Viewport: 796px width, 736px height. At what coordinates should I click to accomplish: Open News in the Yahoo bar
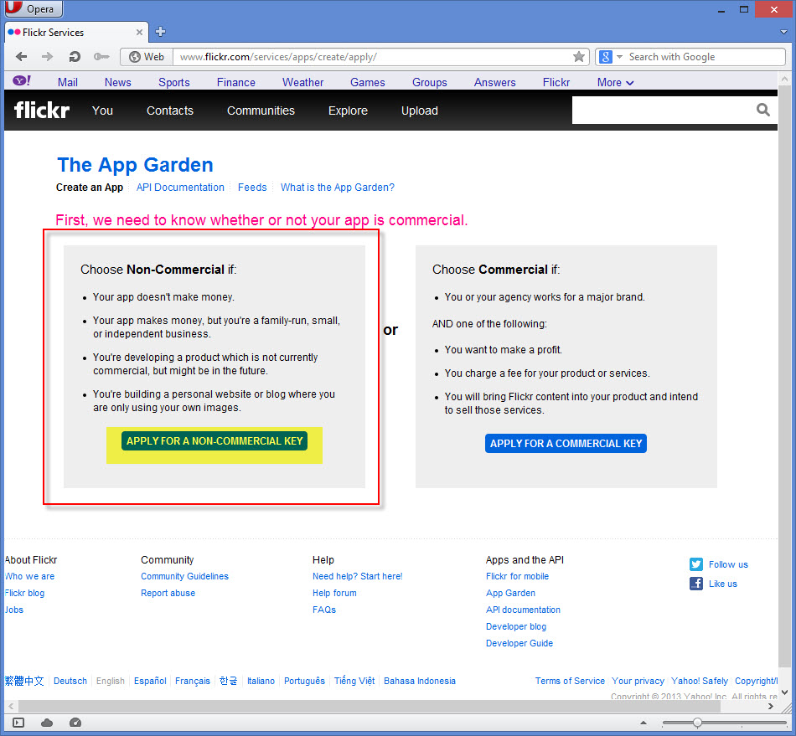coord(118,82)
